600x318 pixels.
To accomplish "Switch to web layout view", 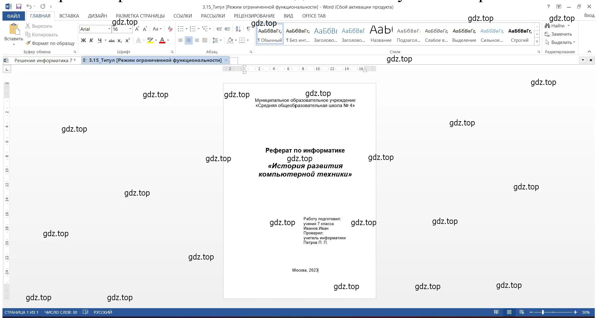I will point(521,312).
